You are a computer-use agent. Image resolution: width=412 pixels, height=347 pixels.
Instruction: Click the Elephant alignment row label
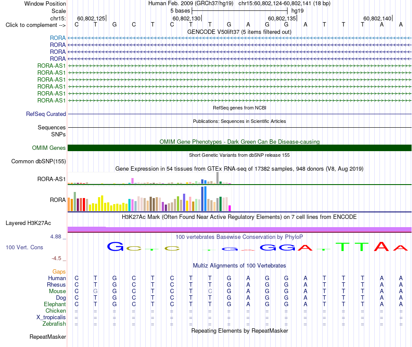click(55, 304)
